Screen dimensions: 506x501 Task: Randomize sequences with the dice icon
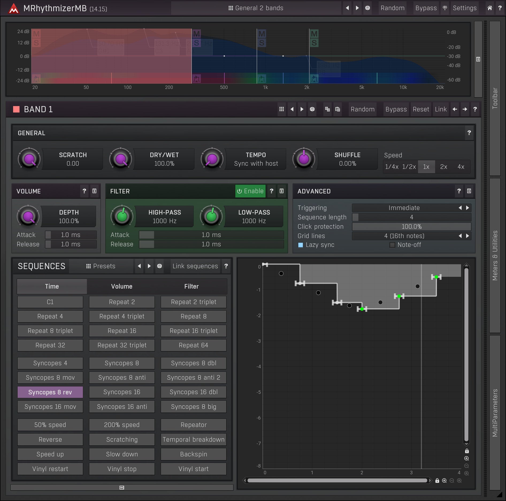pos(159,266)
